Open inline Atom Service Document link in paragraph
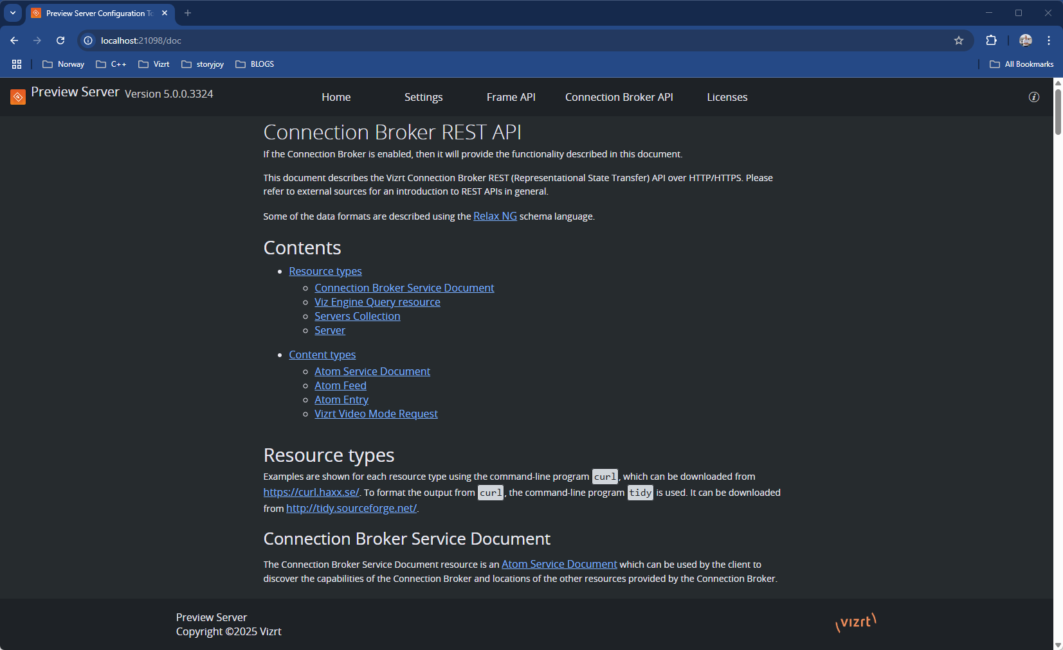Viewport: 1063px width, 650px height. pyautogui.click(x=559, y=564)
